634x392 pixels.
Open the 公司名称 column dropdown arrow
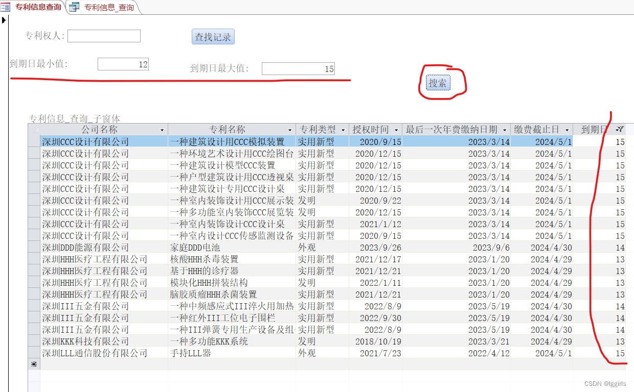click(x=163, y=130)
